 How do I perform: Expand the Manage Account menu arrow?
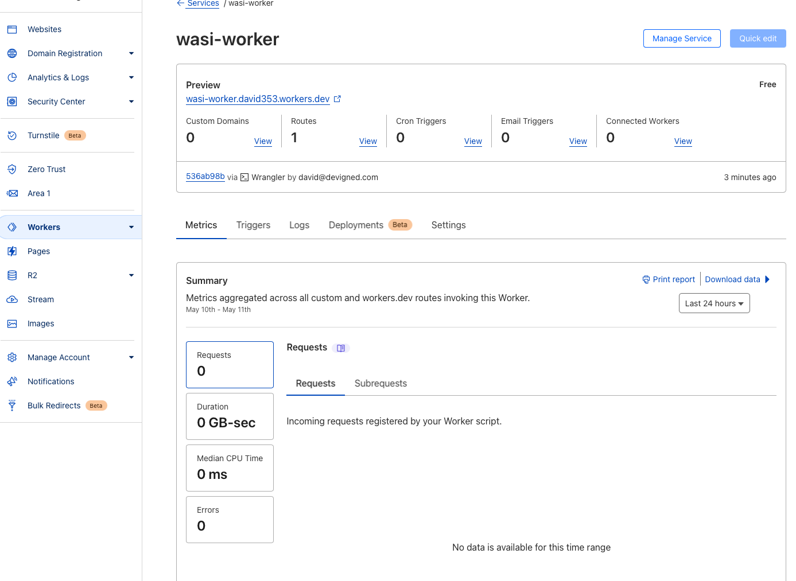(x=131, y=357)
